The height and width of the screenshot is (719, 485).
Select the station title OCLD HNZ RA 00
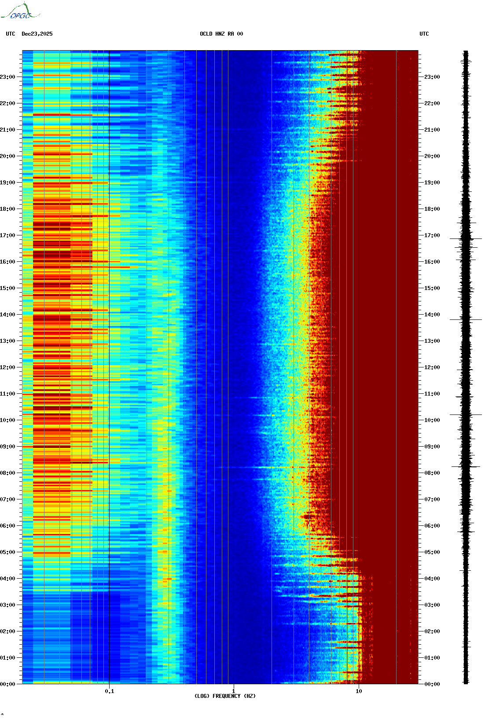click(x=221, y=34)
